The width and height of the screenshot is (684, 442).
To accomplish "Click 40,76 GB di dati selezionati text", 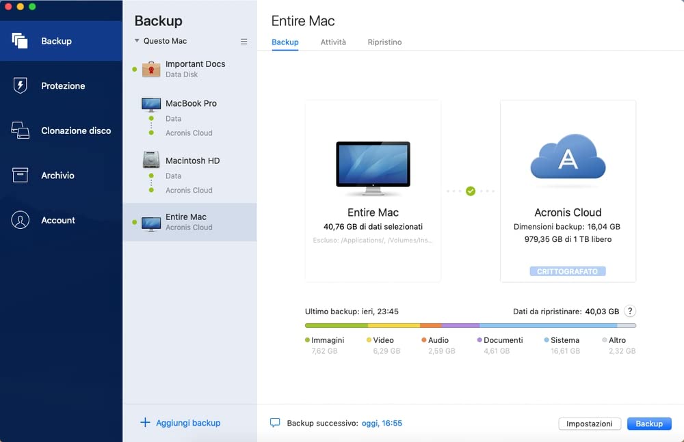I will tap(373, 227).
